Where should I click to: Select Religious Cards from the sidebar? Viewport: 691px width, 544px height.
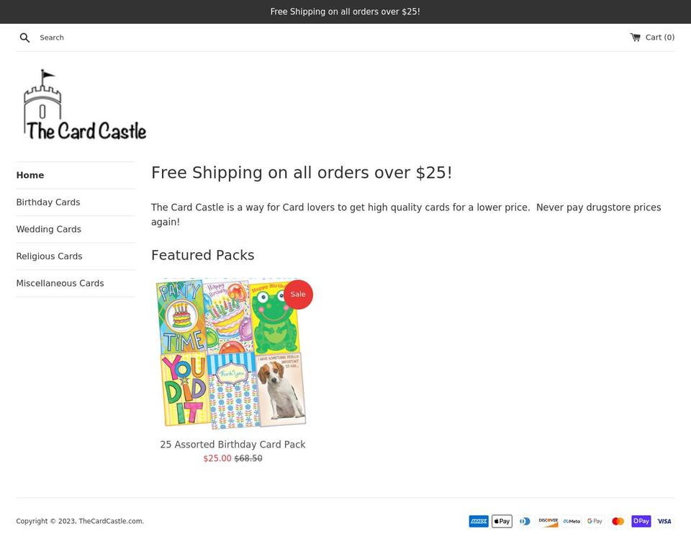[x=49, y=256]
